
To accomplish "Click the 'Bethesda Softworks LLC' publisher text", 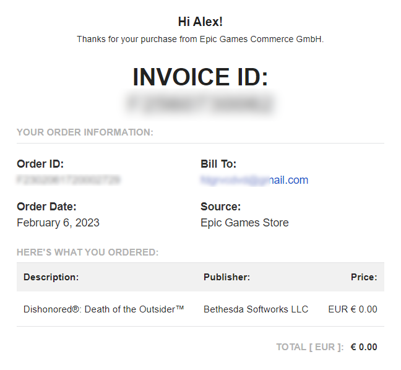I will [256, 309].
